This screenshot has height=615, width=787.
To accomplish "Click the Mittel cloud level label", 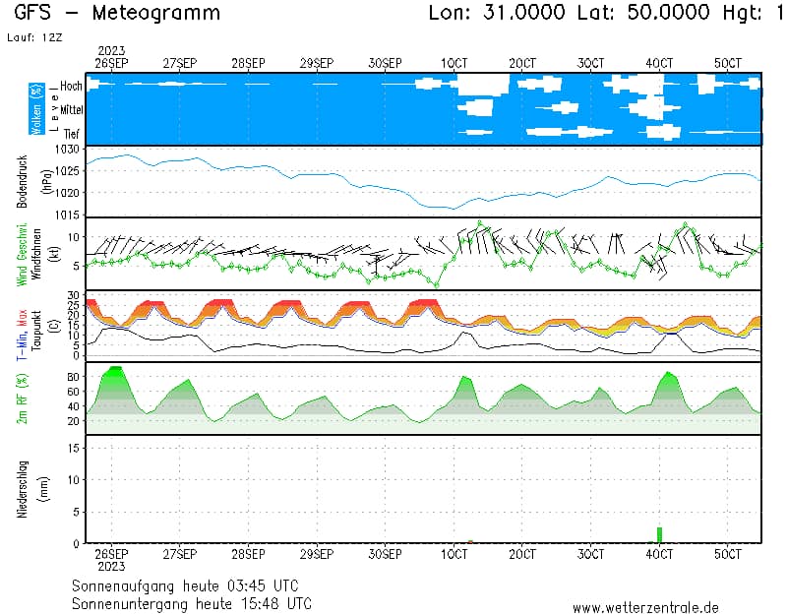I will pos(71,110).
